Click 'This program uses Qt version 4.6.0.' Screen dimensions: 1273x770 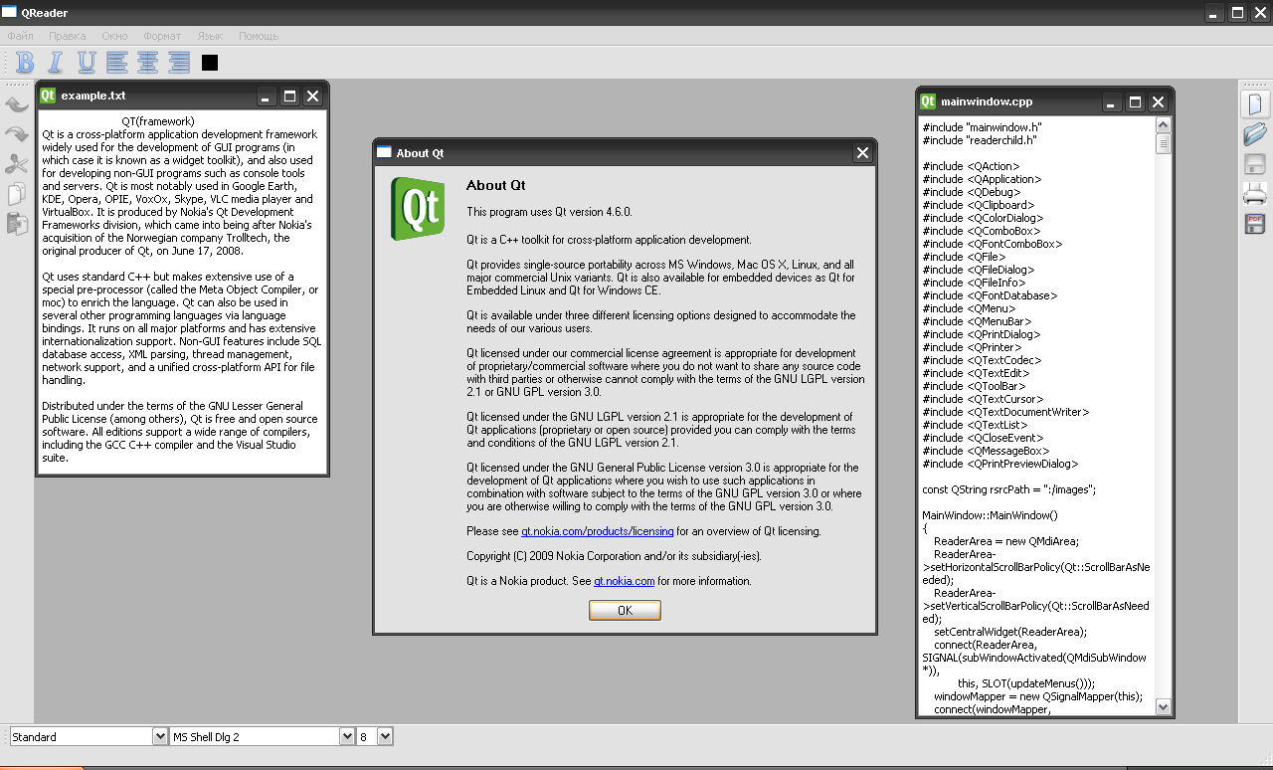pyautogui.click(x=549, y=212)
